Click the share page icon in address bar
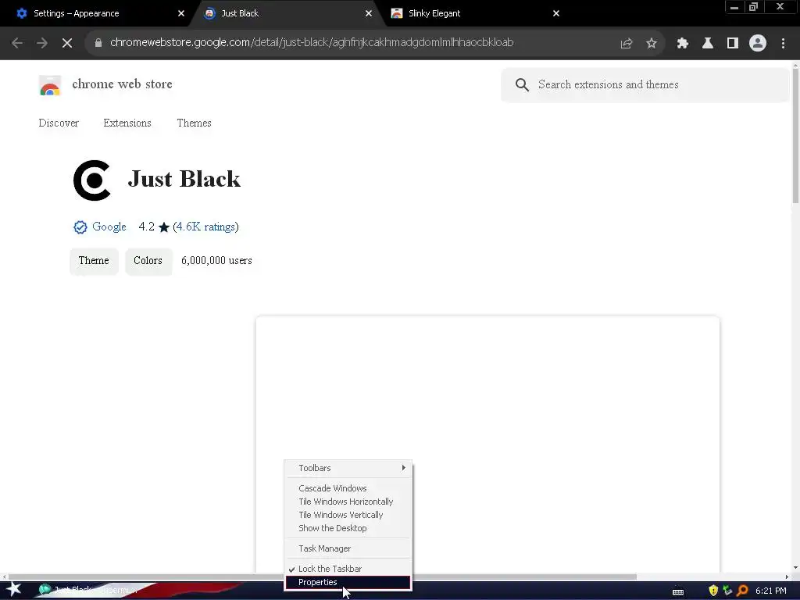The width and height of the screenshot is (800, 600). pyautogui.click(x=626, y=44)
